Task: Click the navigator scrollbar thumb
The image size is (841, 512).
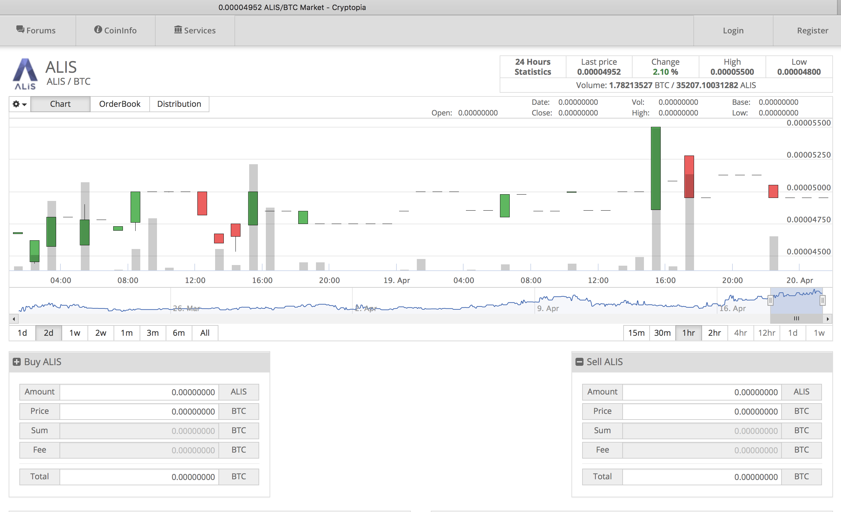Action: [796, 319]
